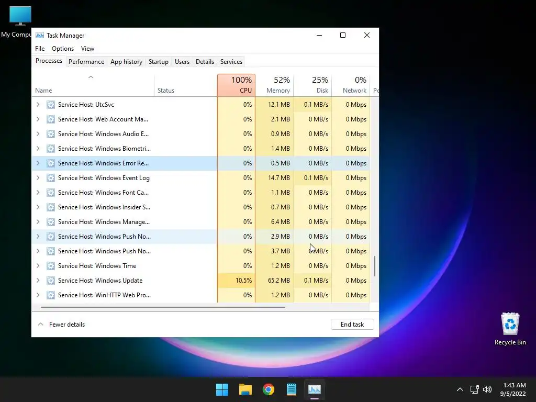
Task: Switch to the Details tab
Action: 205,62
